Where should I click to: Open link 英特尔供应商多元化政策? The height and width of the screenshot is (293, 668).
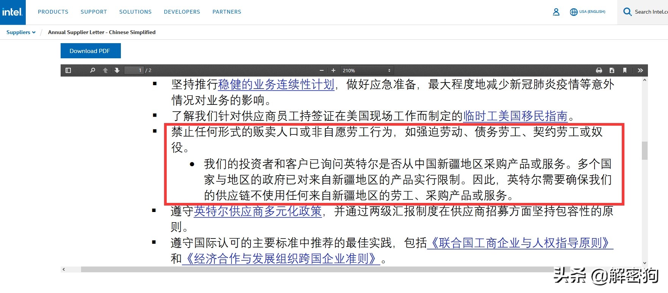click(258, 211)
